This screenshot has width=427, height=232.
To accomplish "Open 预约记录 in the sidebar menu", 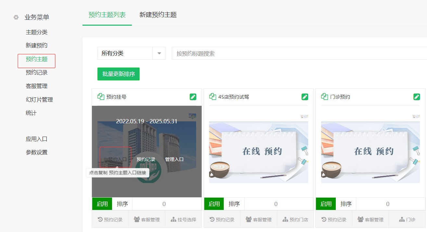I will pyautogui.click(x=37, y=72).
